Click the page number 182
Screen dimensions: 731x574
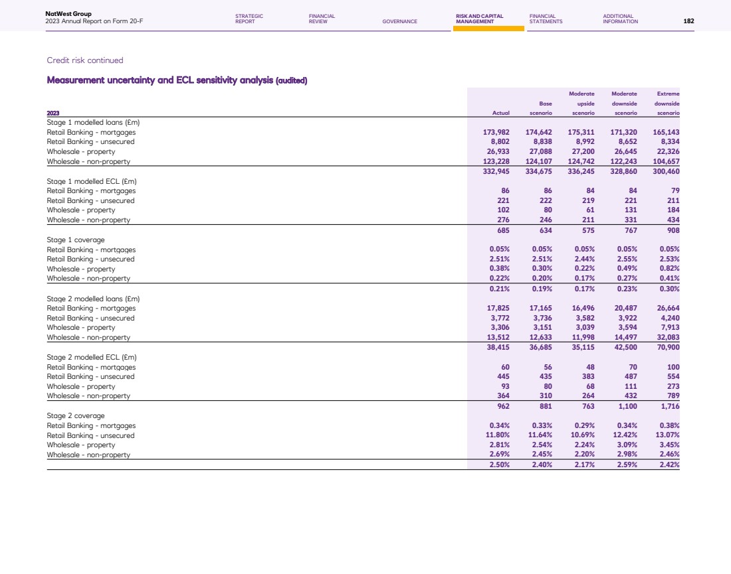(x=688, y=21)
